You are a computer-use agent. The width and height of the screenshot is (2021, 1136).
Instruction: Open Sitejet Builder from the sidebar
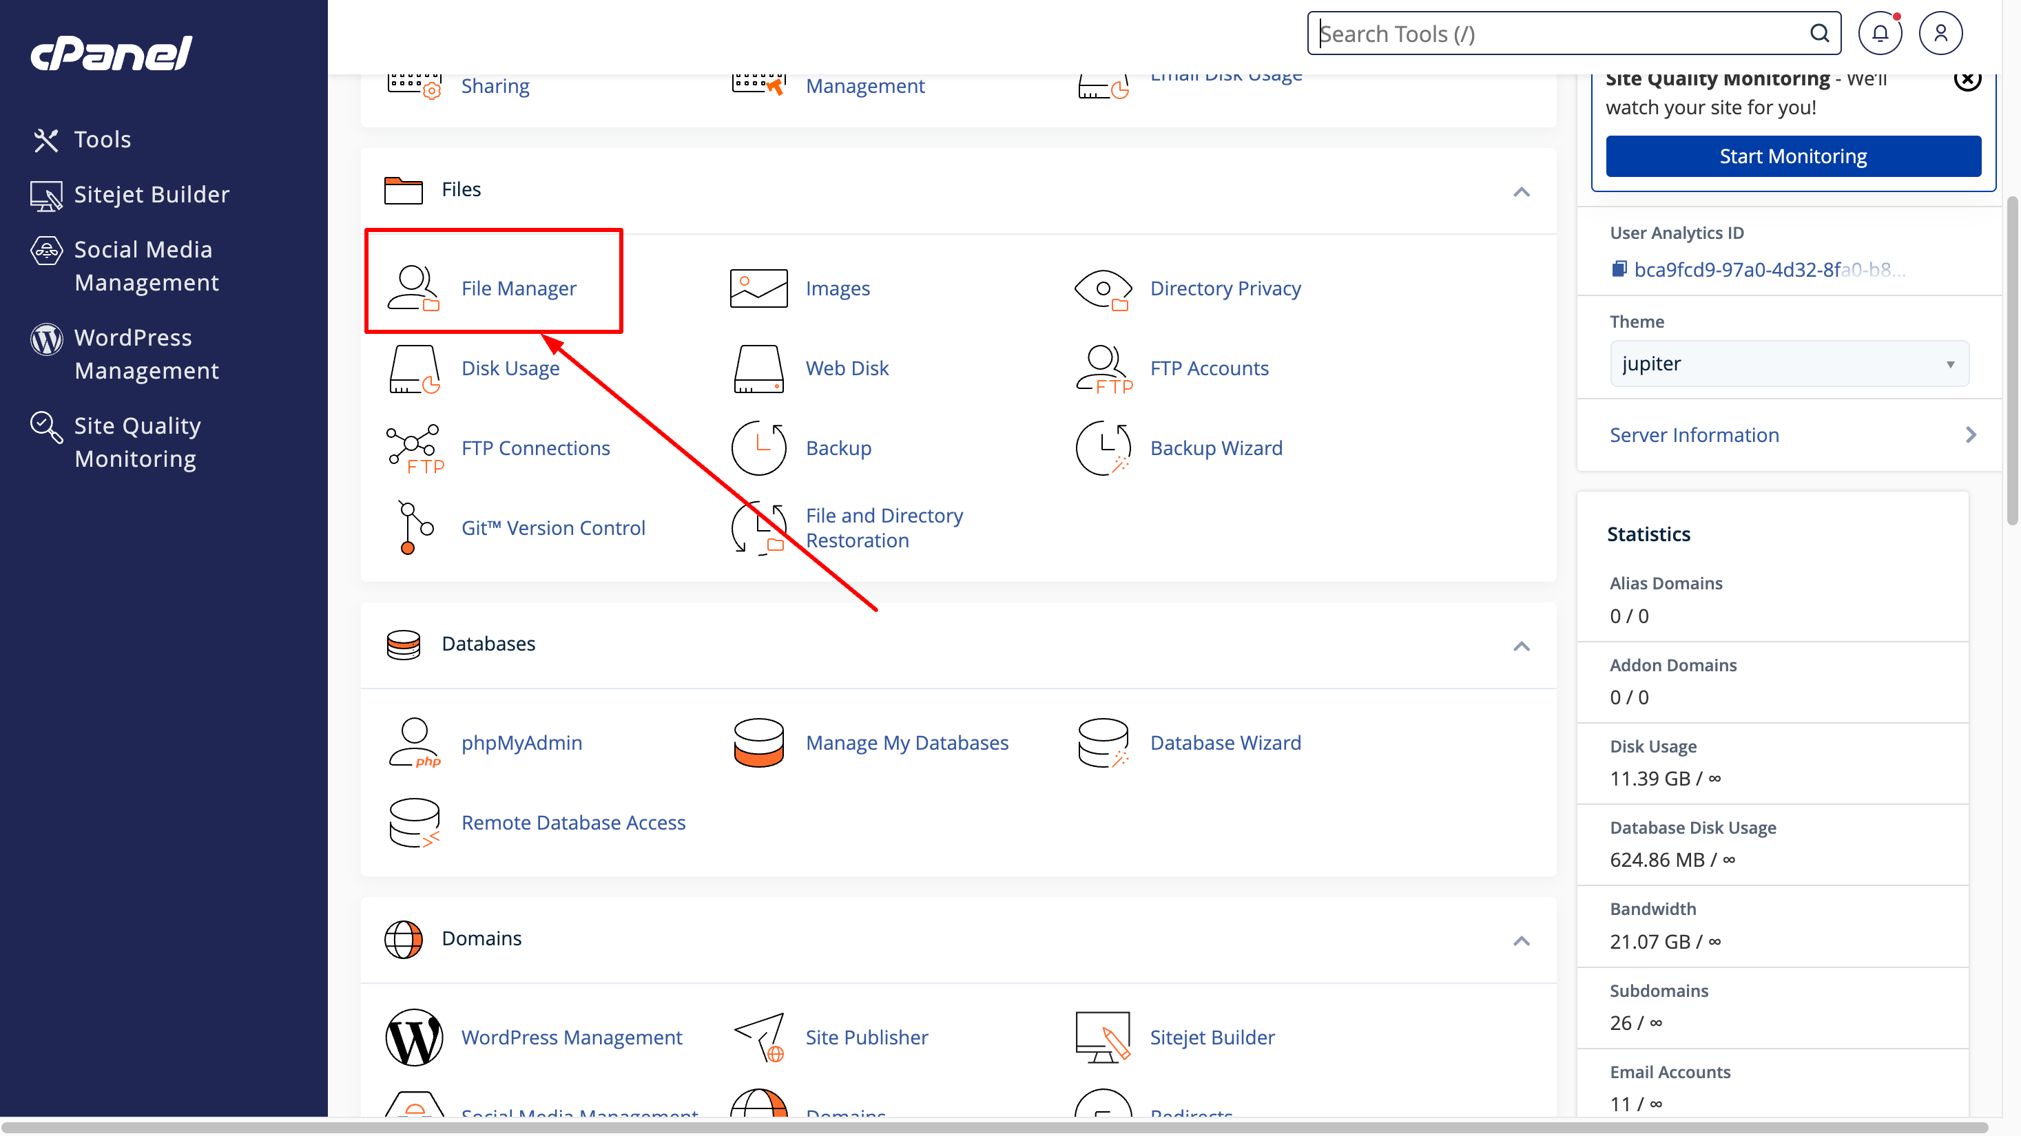pyautogui.click(x=130, y=194)
